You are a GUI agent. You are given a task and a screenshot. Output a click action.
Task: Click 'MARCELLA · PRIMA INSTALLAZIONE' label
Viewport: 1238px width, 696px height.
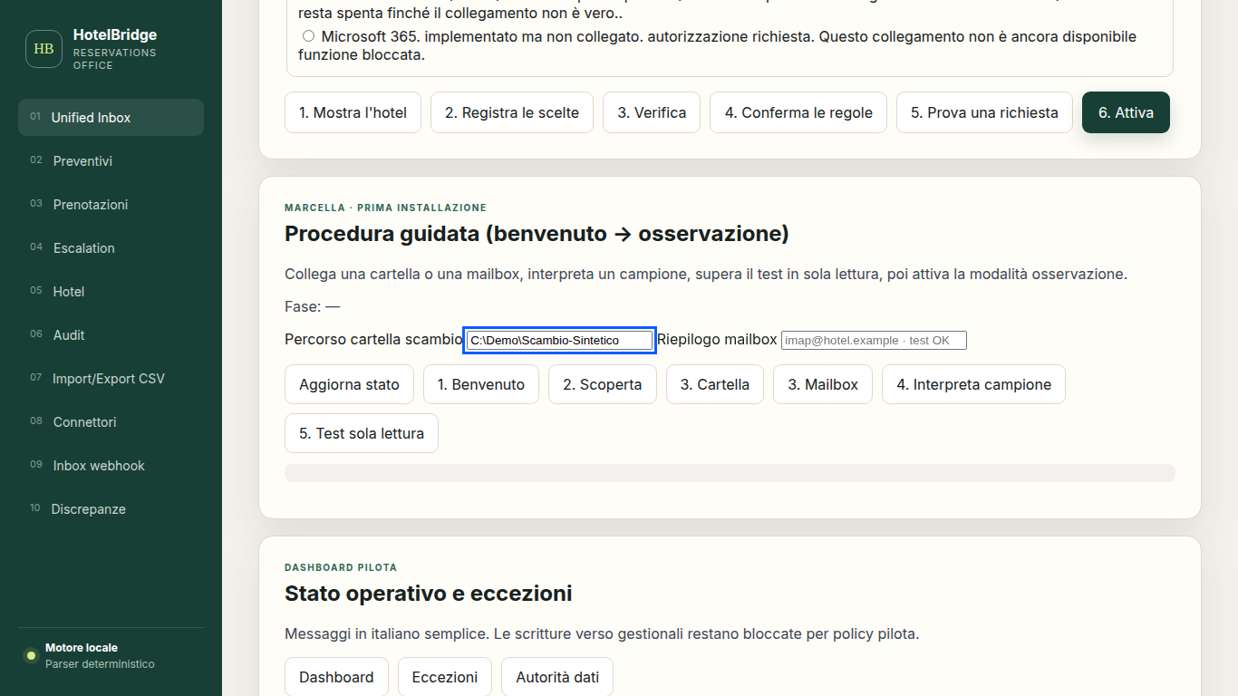[385, 208]
